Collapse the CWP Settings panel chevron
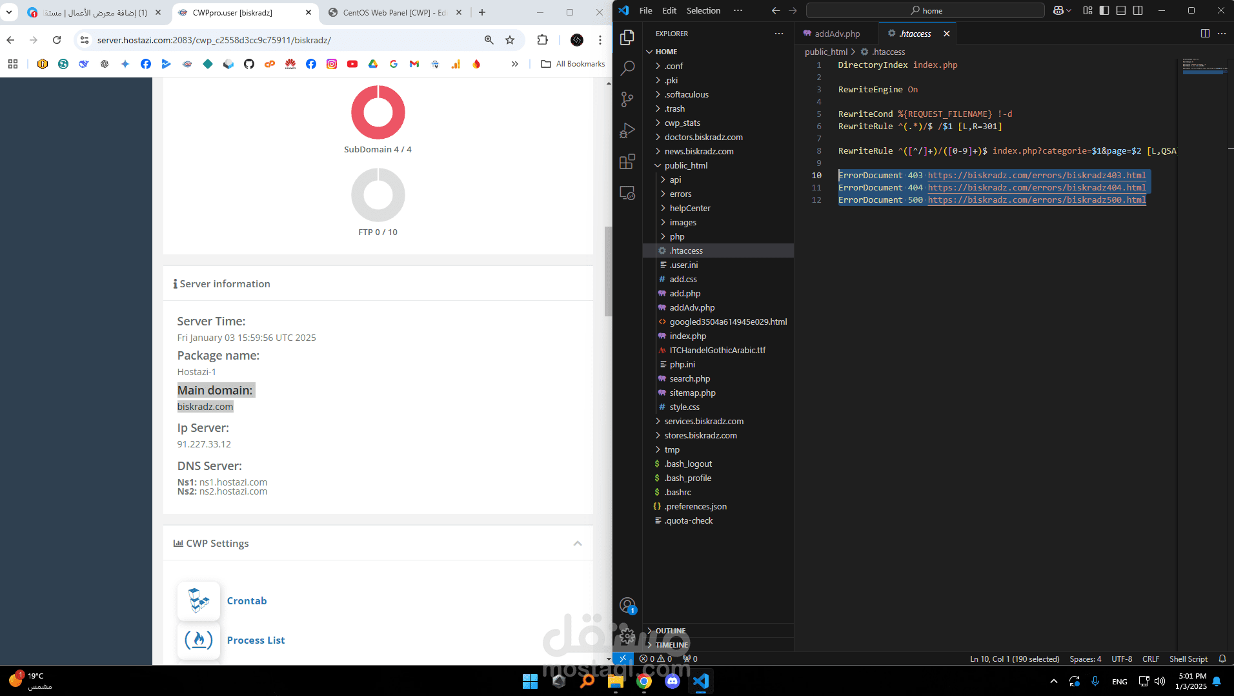This screenshot has width=1234, height=696. [x=578, y=544]
